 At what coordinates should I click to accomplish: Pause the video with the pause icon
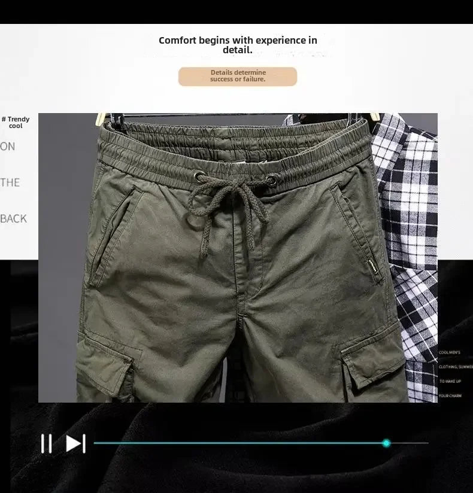pyautogui.click(x=46, y=443)
